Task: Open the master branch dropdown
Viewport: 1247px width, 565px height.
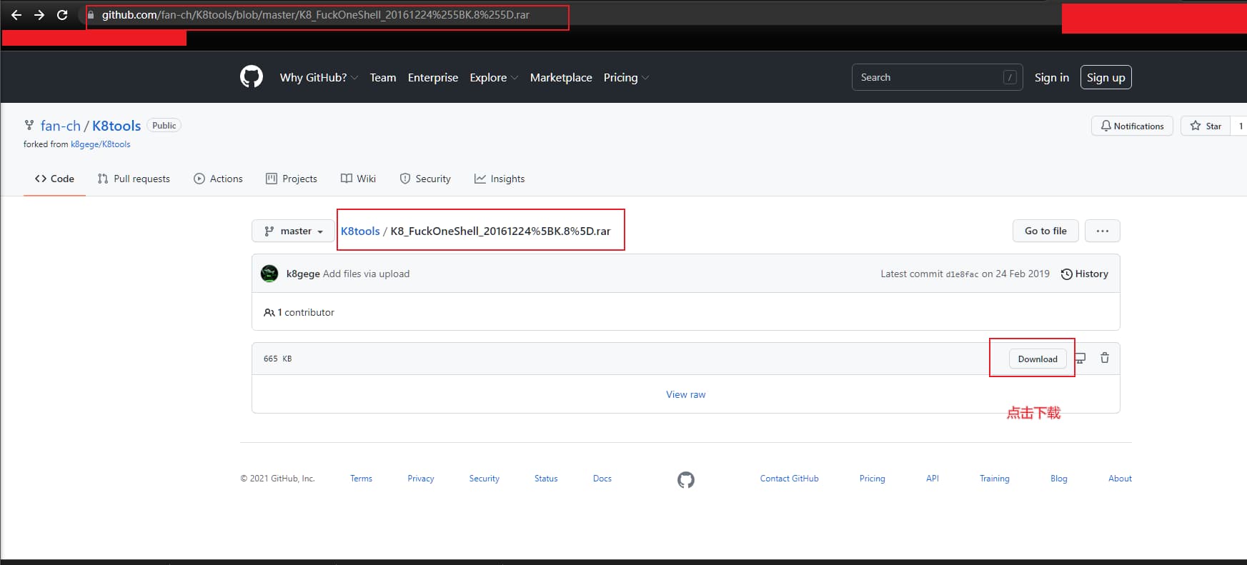Action: [x=294, y=231]
